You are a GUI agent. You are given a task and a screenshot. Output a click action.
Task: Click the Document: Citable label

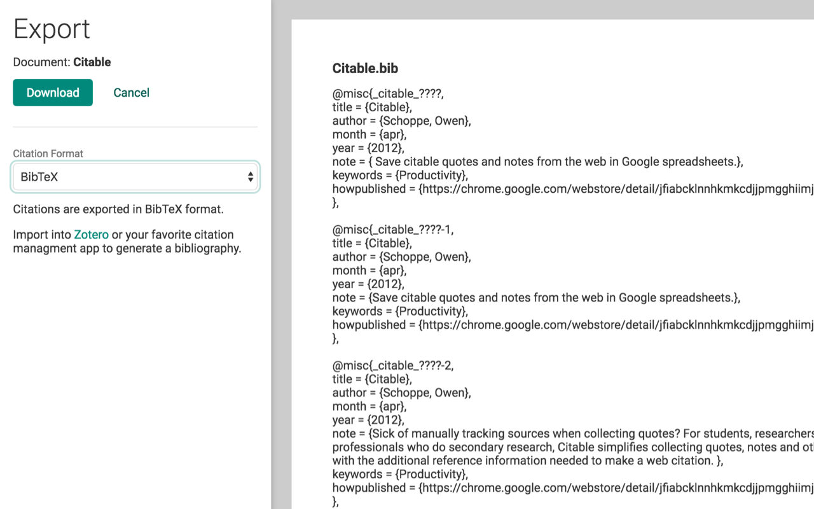coord(62,62)
